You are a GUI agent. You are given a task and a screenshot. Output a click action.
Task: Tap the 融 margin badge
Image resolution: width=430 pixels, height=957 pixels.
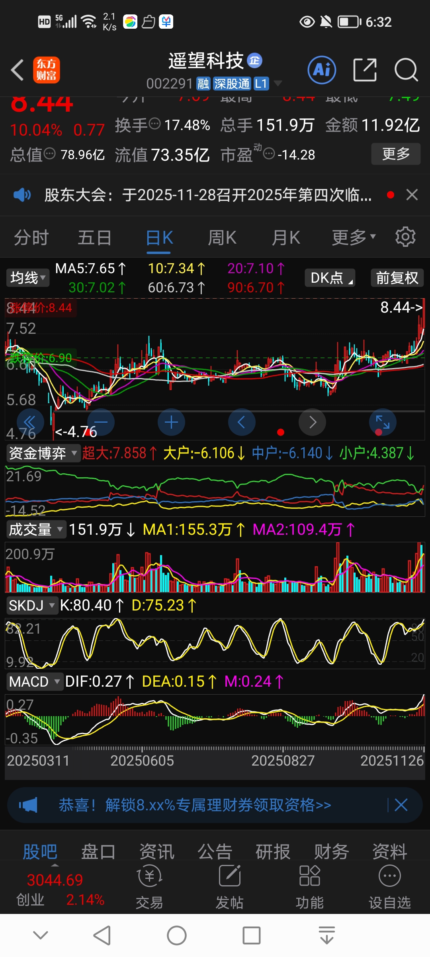coord(203,83)
